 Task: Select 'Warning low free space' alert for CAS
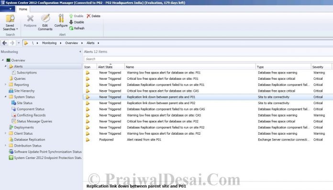(x=208, y=115)
